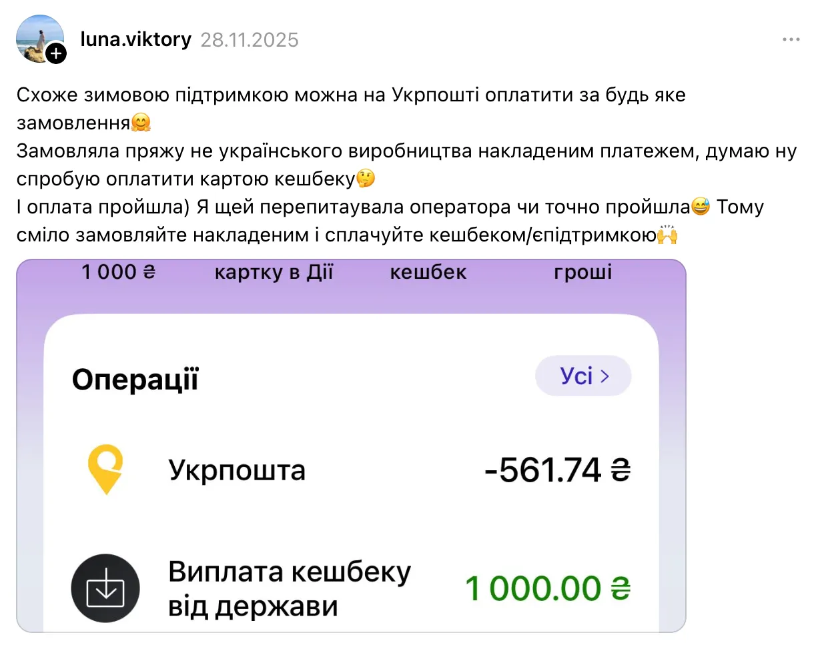Click the yellow Укрпошта location pin icon
The height and width of the screenshot is (647, 814).
[105, 470]
